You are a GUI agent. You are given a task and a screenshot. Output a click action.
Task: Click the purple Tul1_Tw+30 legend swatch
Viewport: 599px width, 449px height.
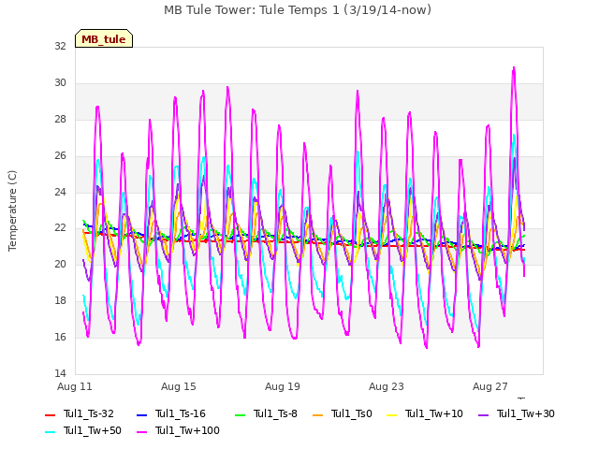tap(483, 414)
